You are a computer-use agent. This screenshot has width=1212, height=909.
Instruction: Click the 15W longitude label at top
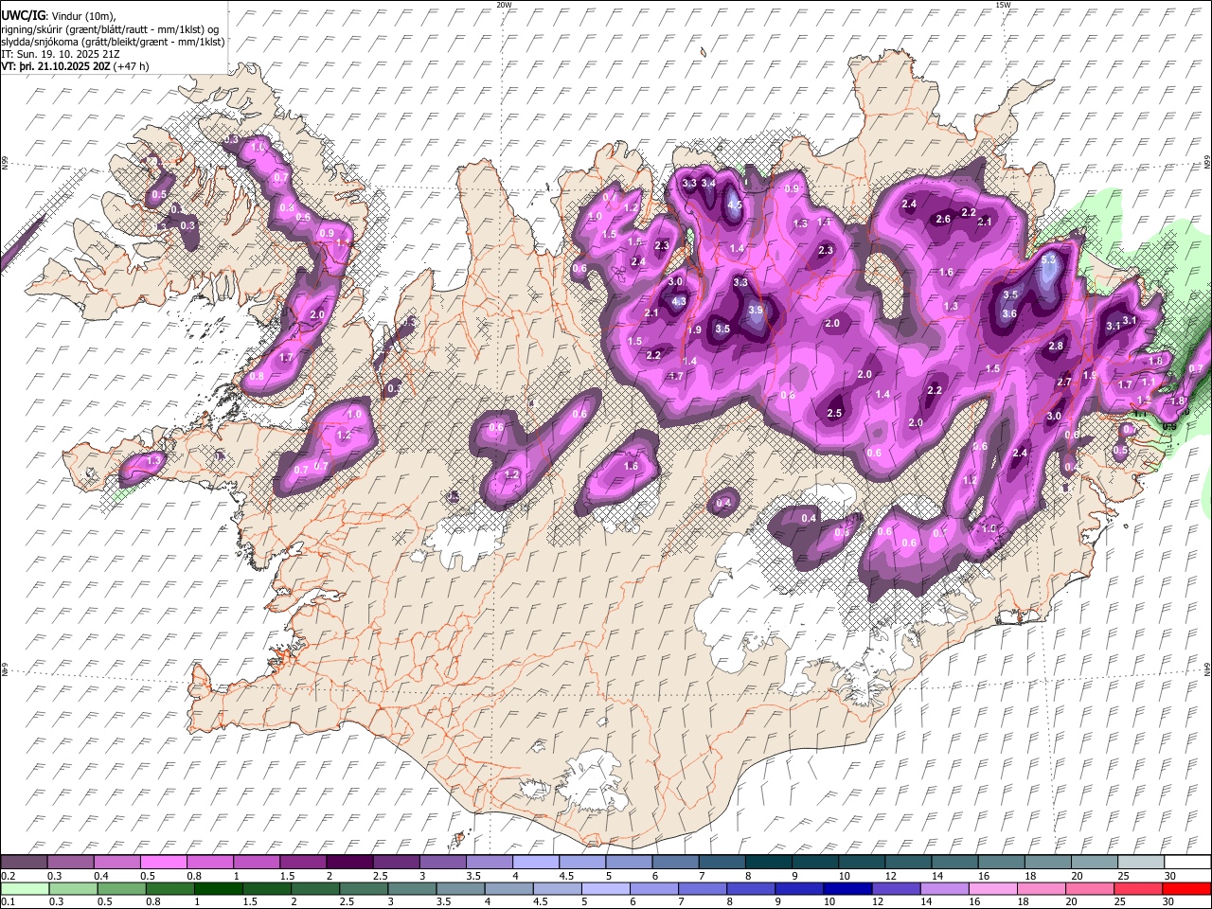[1002, 5]
